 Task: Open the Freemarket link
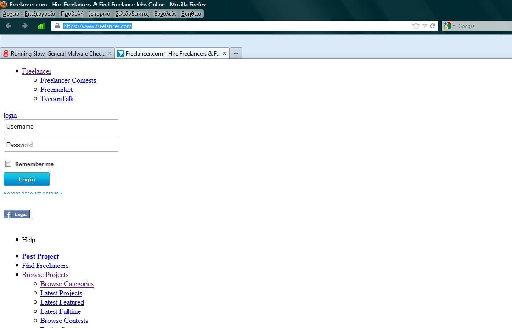click(x=56, y=90)
